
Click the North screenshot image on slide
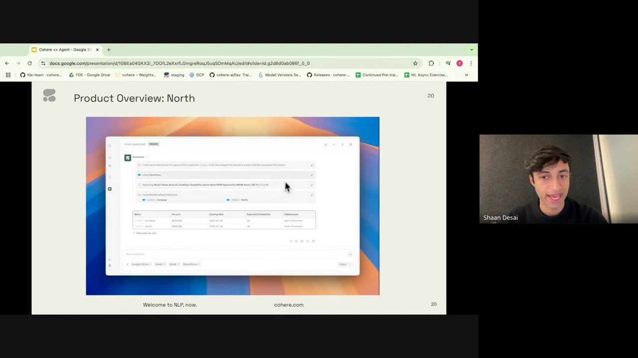[x=232, y=206]
